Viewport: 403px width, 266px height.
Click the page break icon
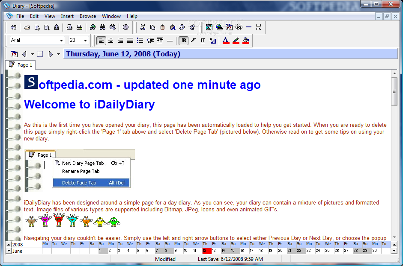259,27
